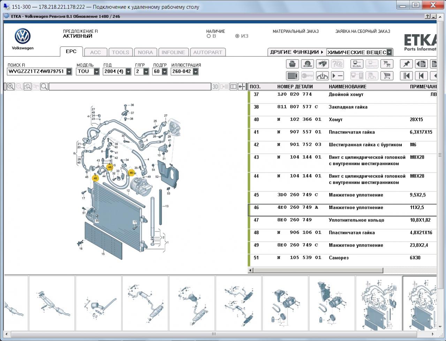Click the НАИМЕНОВАНИЕ column header

coord(348,87)
